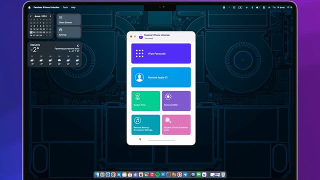This screenshot has width=320, height=180.
Task: Open Remove Backup Encryption Settings tile
Action: [x=145, y=124]
